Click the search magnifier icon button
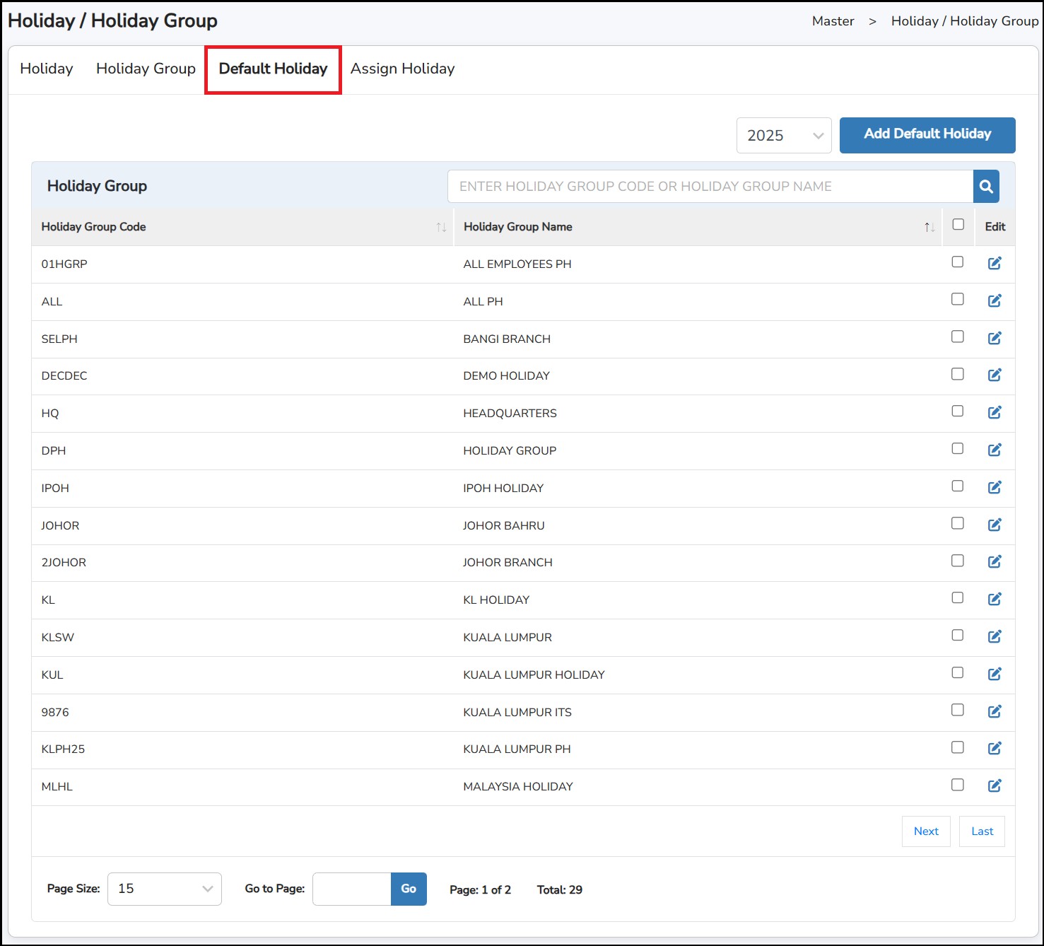Viewport: 1044px width, 946px height. [x=986, y=187]
